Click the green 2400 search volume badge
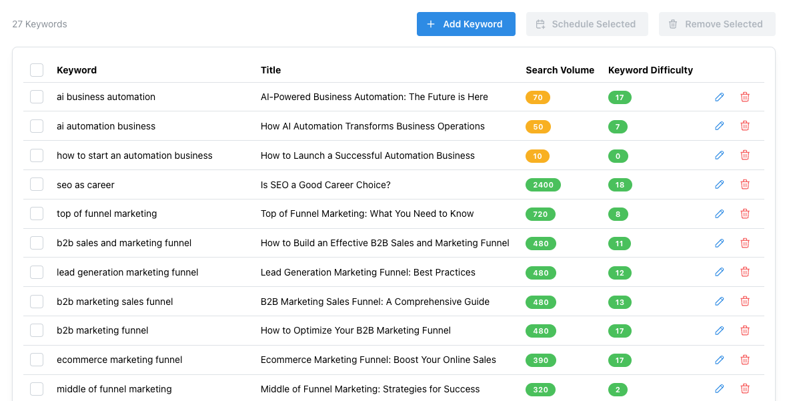Screen dimensions: 787x401 543,184
